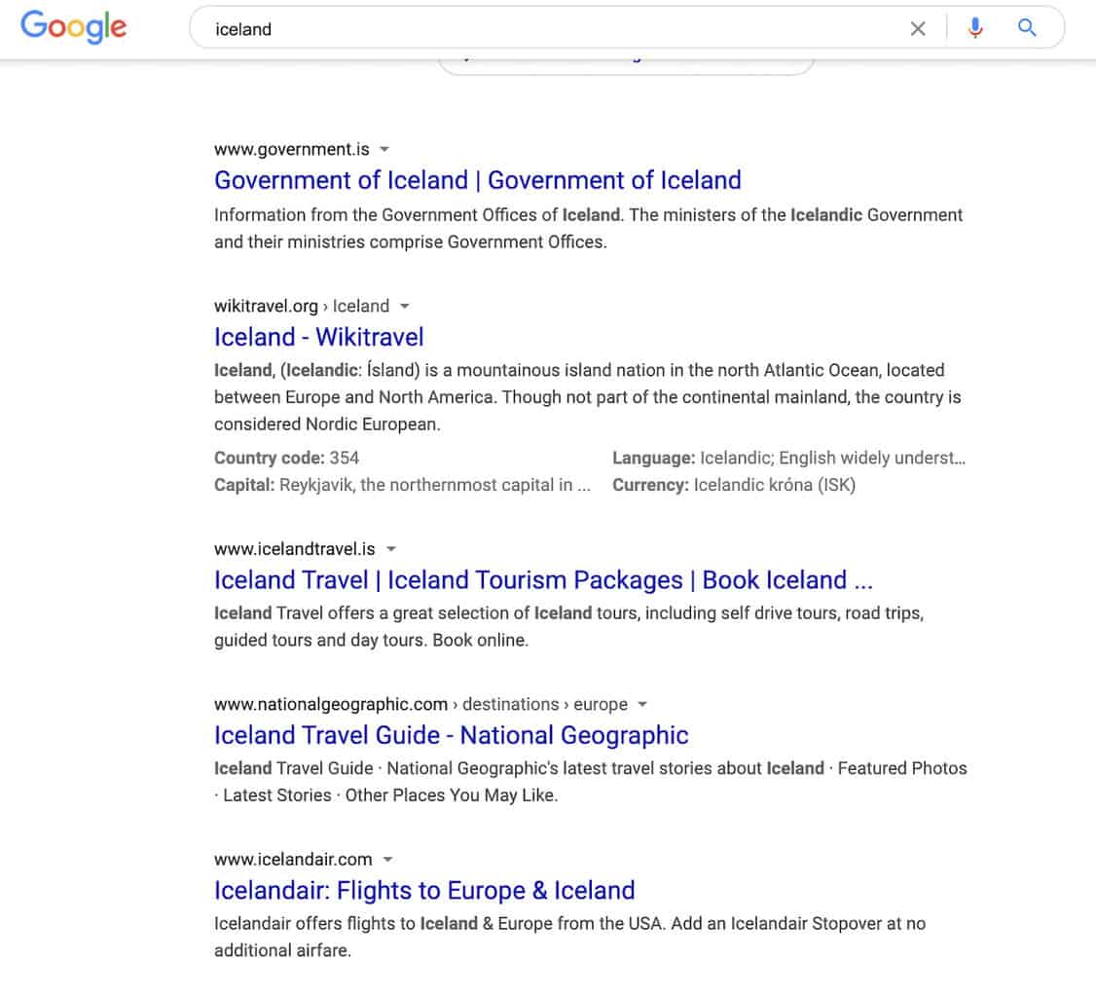Visit Iceland Travel Tourism Packages link
This screenshot has width=1096, height=997.
(x=543, y=580)
